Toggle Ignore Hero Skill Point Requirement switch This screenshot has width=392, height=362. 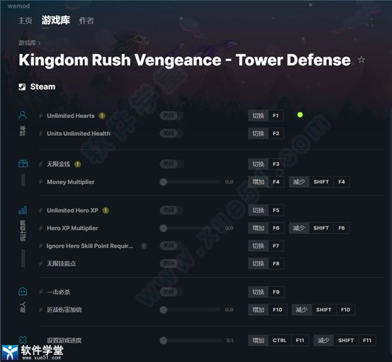pyautogui.click(x=171, y=246)
